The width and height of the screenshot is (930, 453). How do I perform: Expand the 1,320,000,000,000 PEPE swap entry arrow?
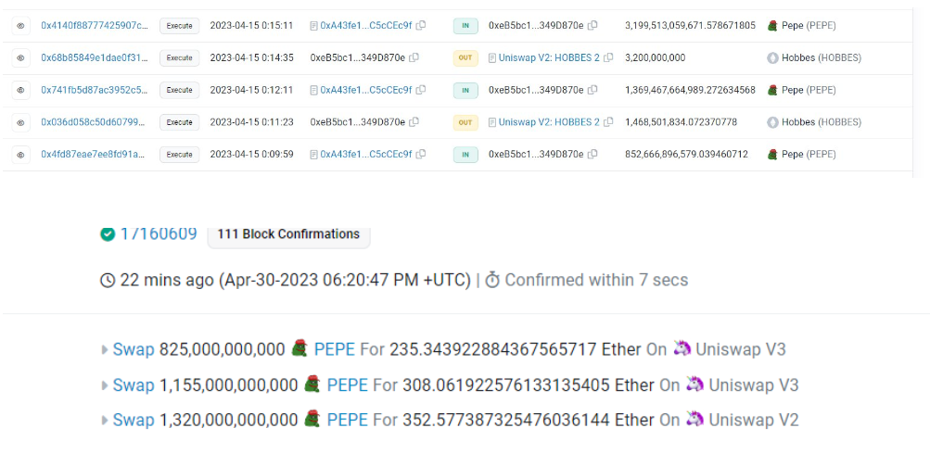pyautogui.click(x=105, y=421)
